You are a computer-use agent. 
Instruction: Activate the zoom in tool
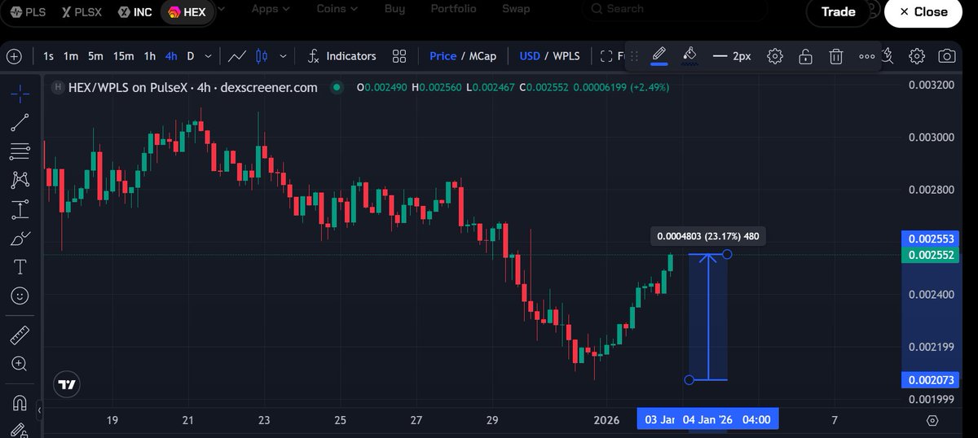(20, 364)
